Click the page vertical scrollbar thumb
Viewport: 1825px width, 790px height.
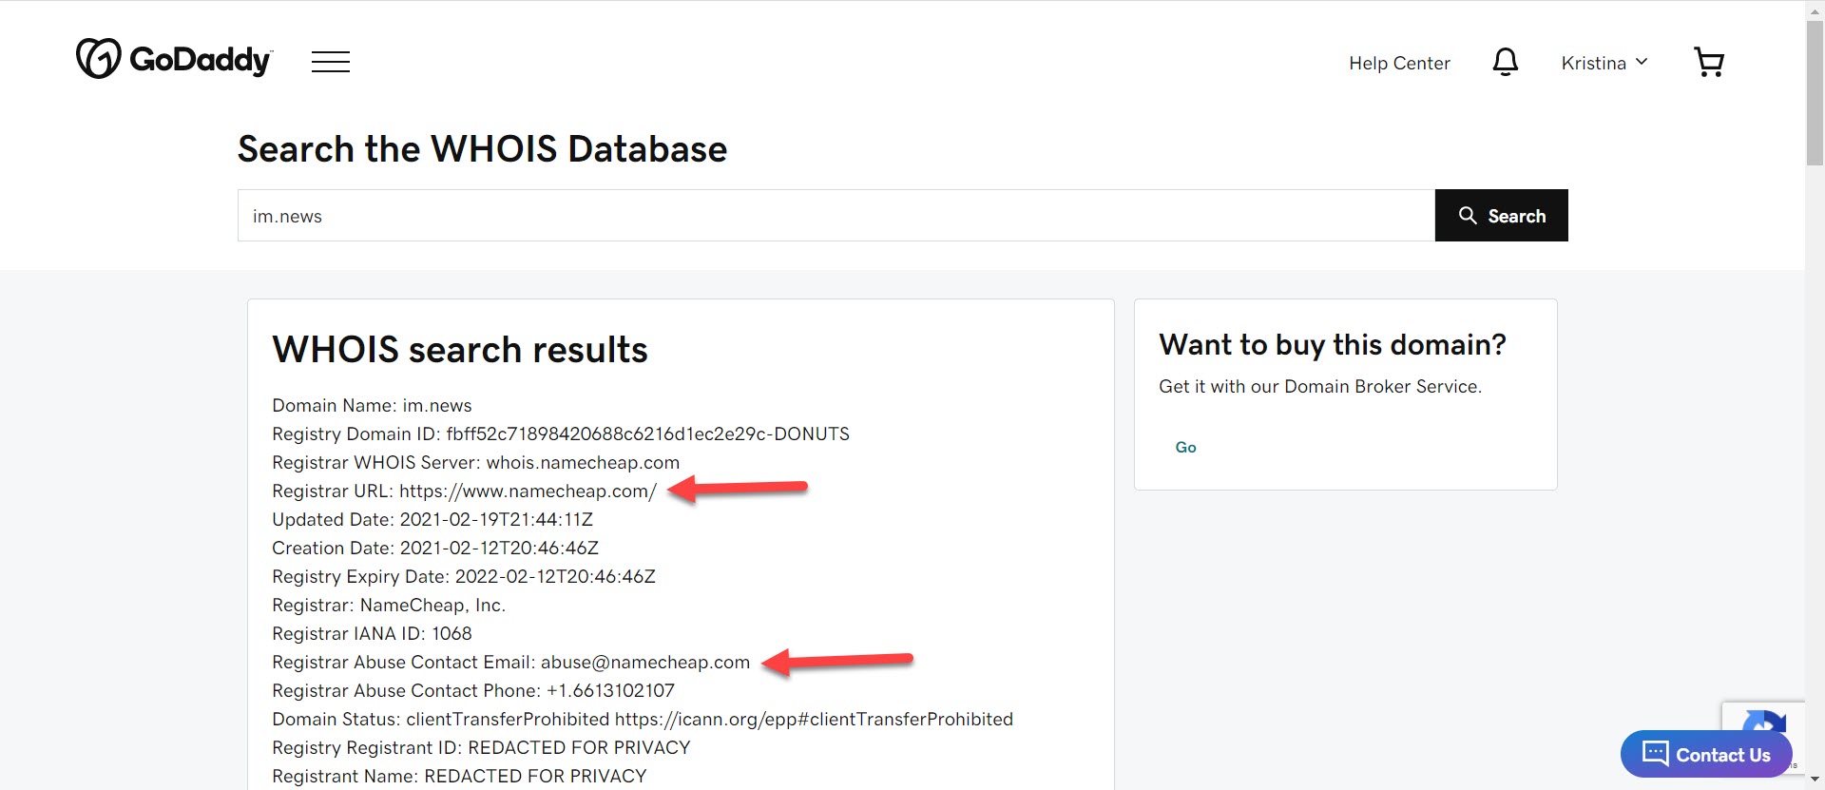tap(1815, 92)
